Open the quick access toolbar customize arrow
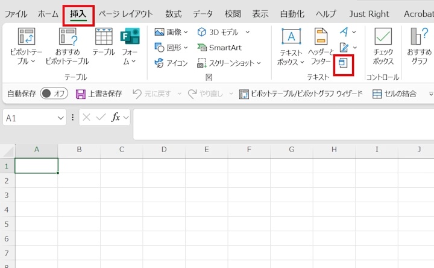 (x=430, y=94)
